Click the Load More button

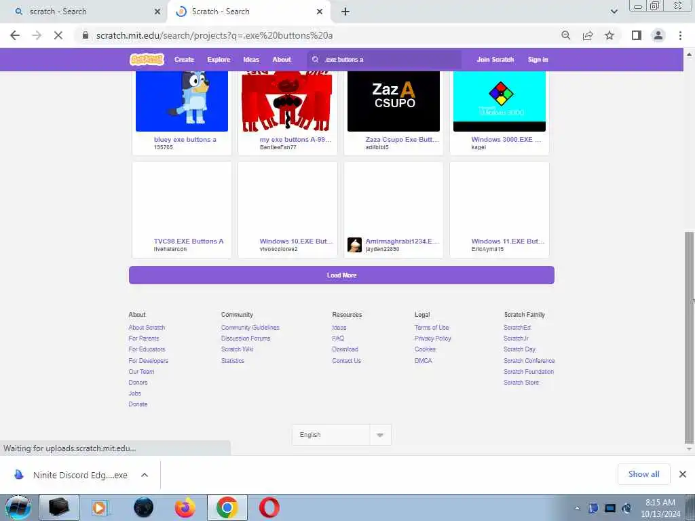click(x=341, y=275)
